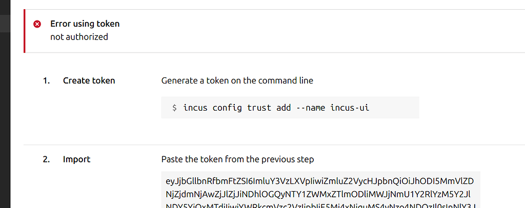The height and width of the screenshot is (208, 525).
Task: Click 'incus-ui' at end of command
Action: (350, 108)
